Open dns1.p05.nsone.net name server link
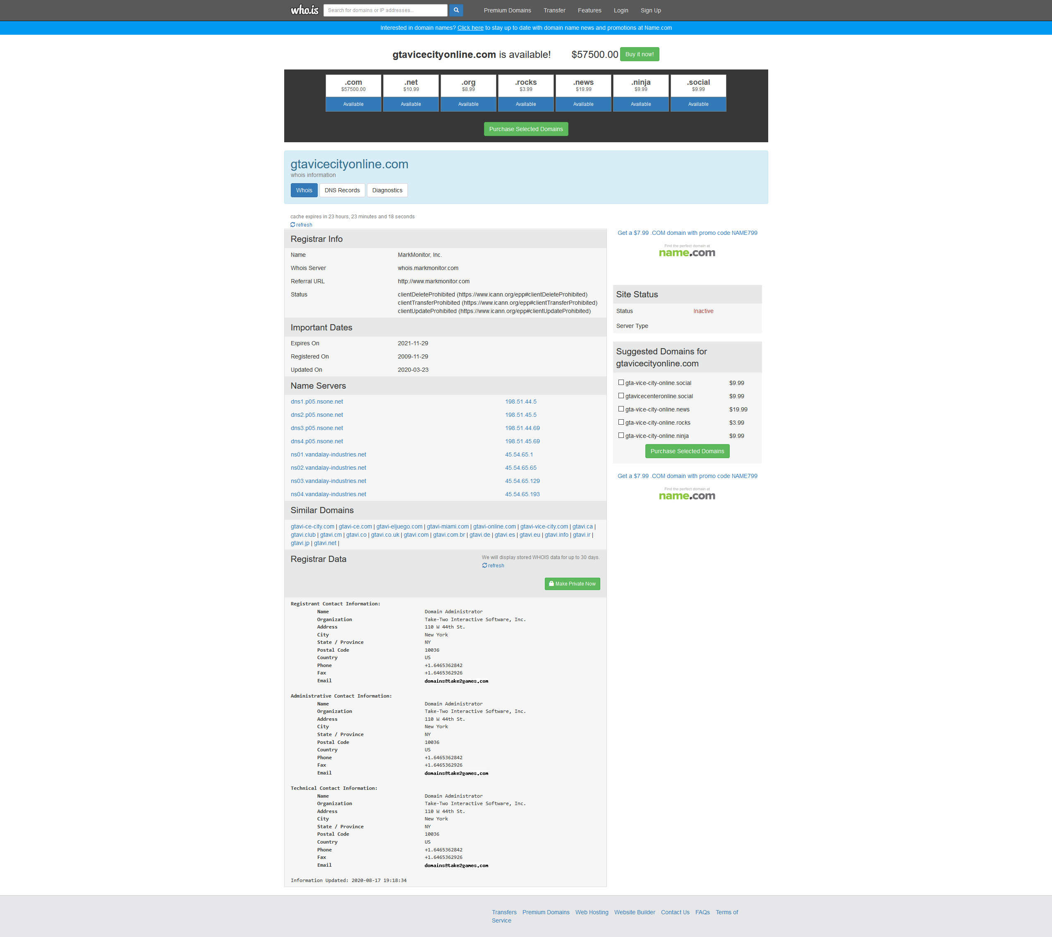This screenshot has height=937, width=1052. (x=317, y=402)
